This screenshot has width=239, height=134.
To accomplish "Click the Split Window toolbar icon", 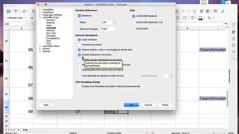I will (215, 11).
